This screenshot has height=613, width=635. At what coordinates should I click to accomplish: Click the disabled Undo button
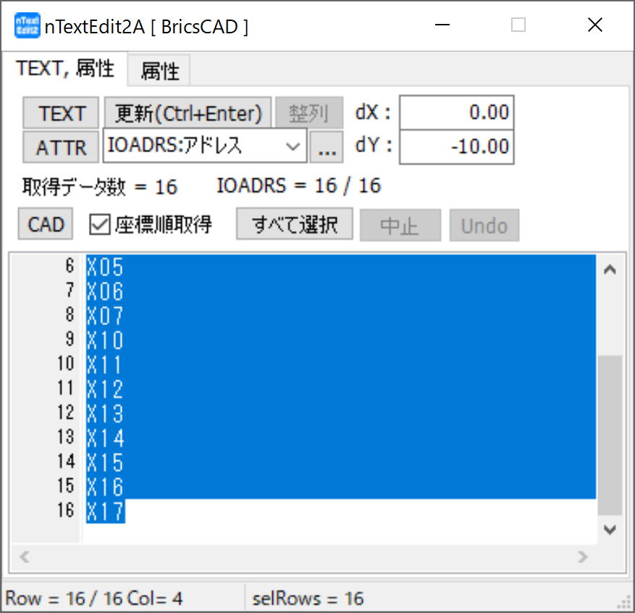484,225
